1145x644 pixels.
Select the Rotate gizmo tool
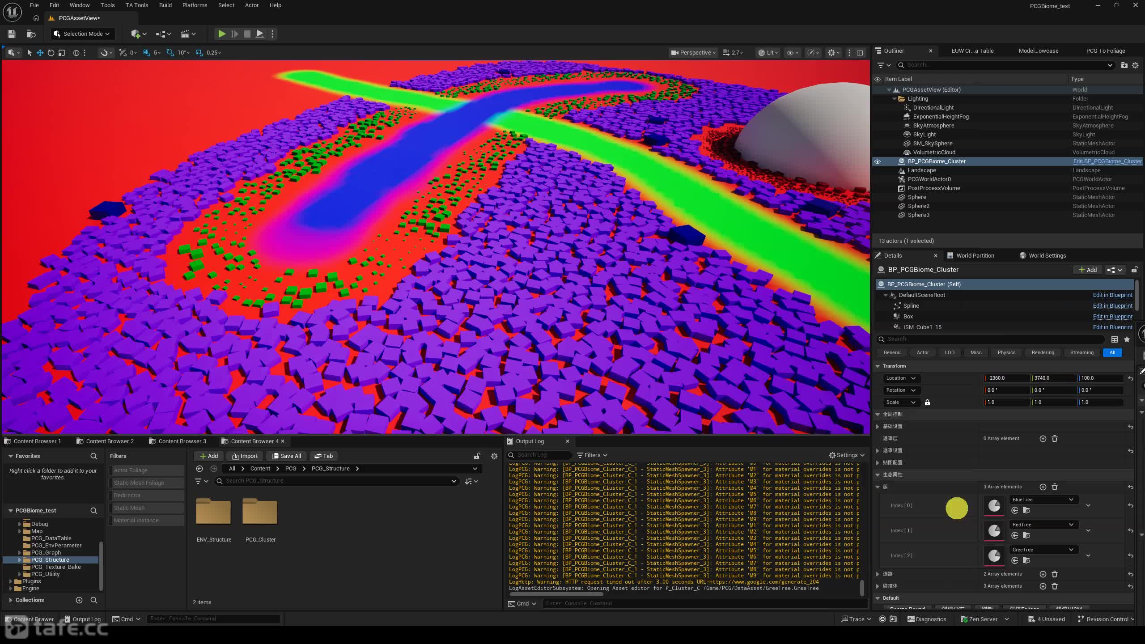click(x=51, y=53)
